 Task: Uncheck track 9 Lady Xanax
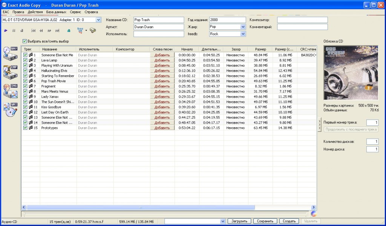[25, 97]
